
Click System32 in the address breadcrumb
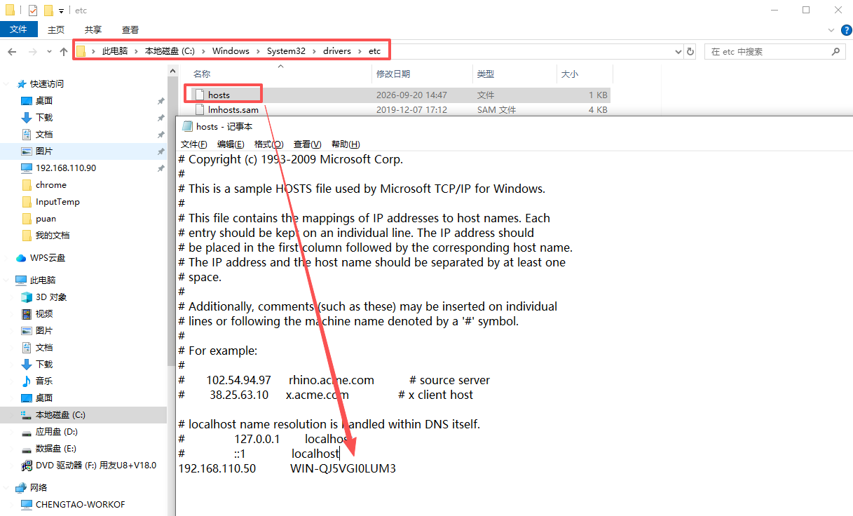(286, 51)
